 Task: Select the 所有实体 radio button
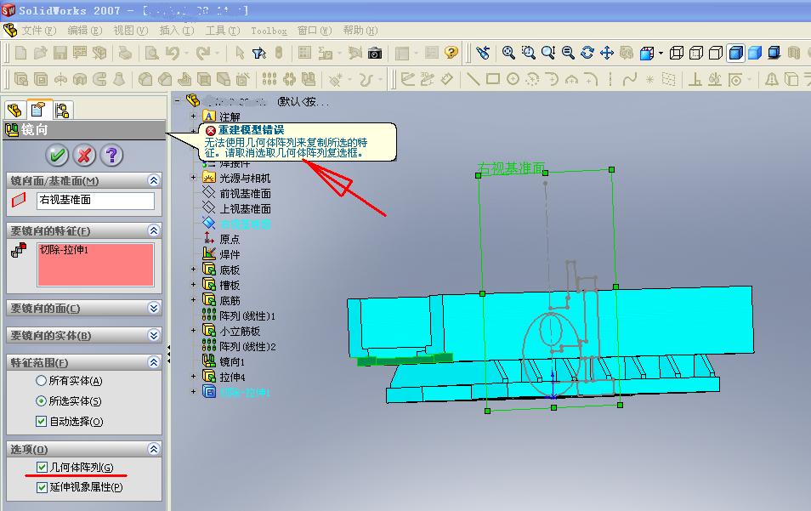pos(42,381)
